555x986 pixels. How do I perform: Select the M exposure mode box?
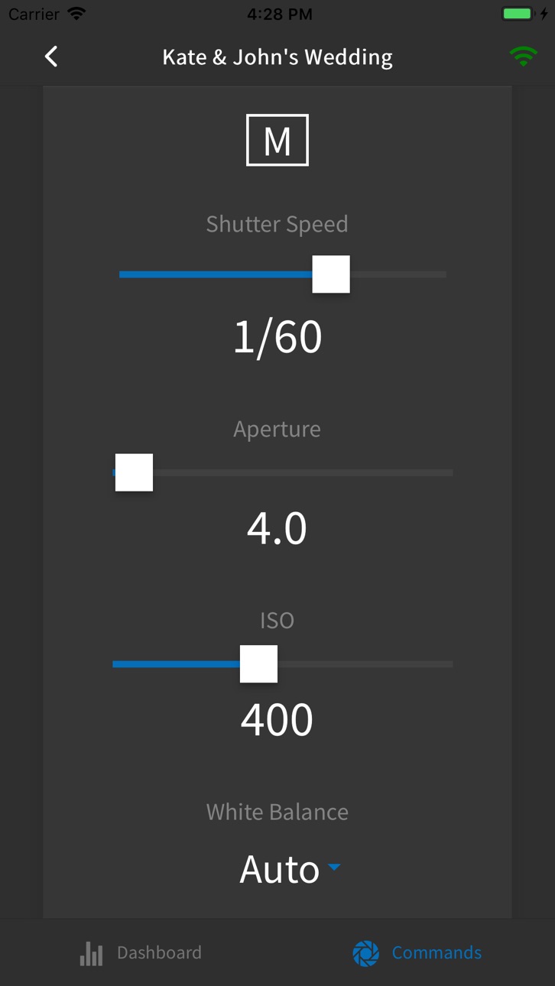(x=277, y=140)
